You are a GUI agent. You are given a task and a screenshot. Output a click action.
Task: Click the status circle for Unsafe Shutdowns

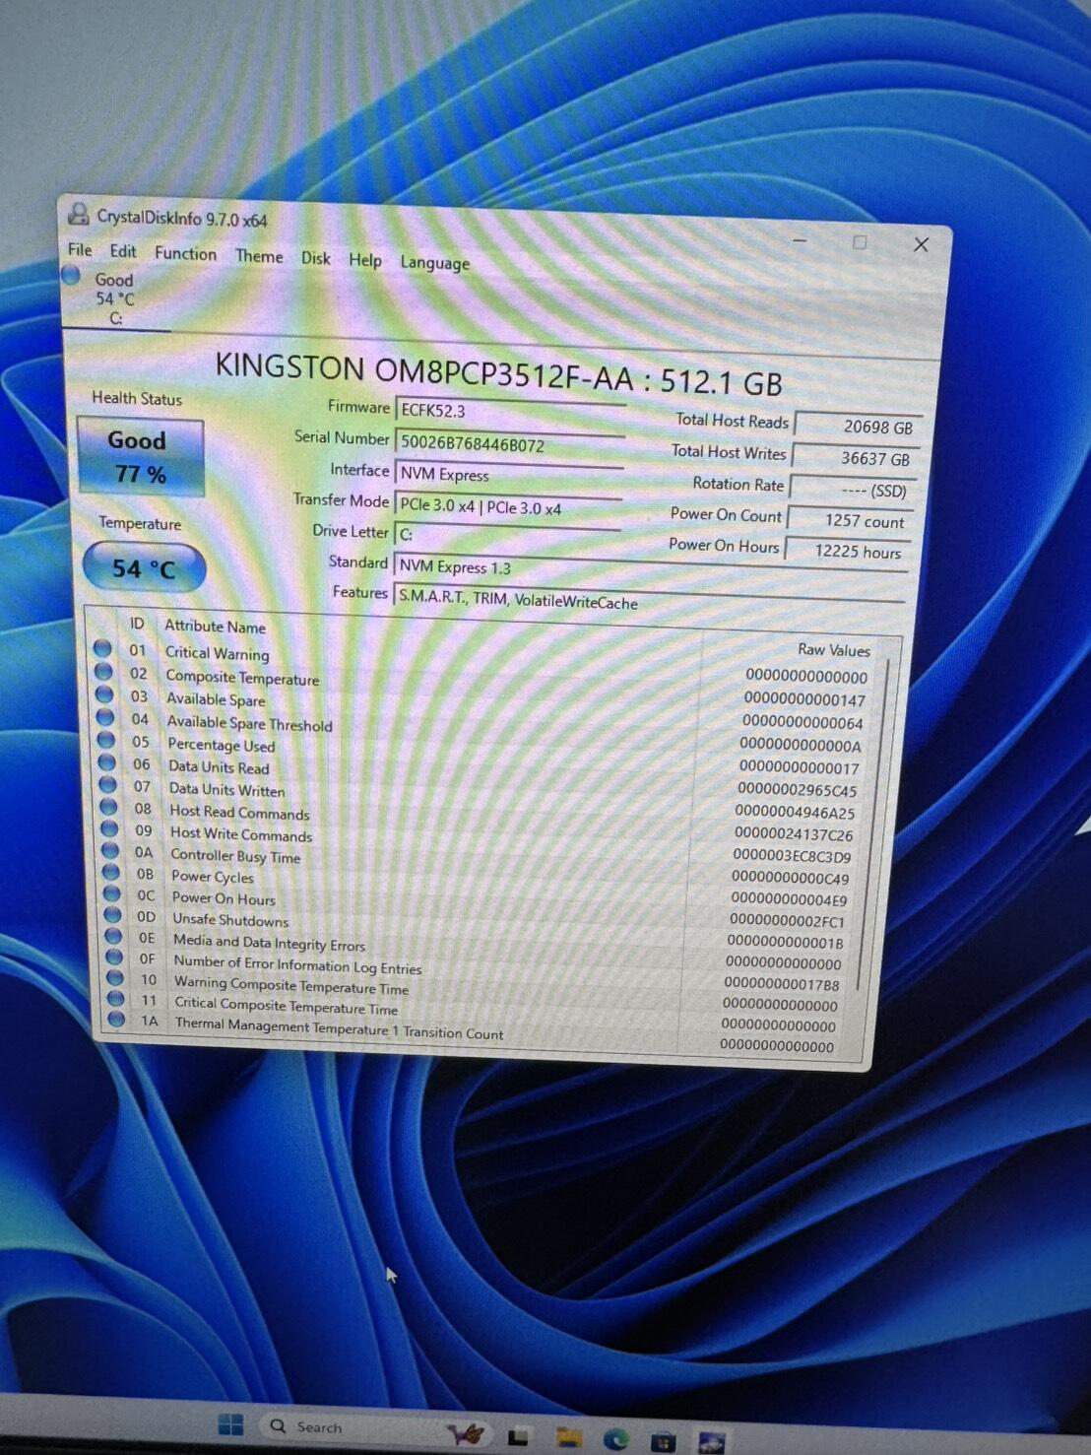[x=113, y=915]
